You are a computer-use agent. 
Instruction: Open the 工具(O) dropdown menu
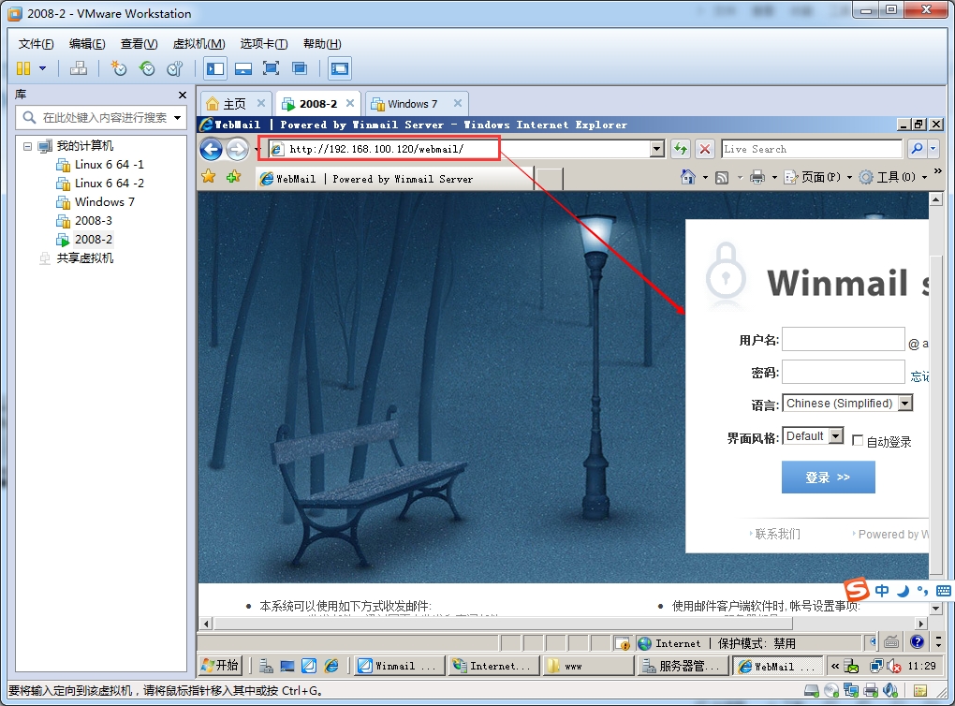click(x=893, y=177)
